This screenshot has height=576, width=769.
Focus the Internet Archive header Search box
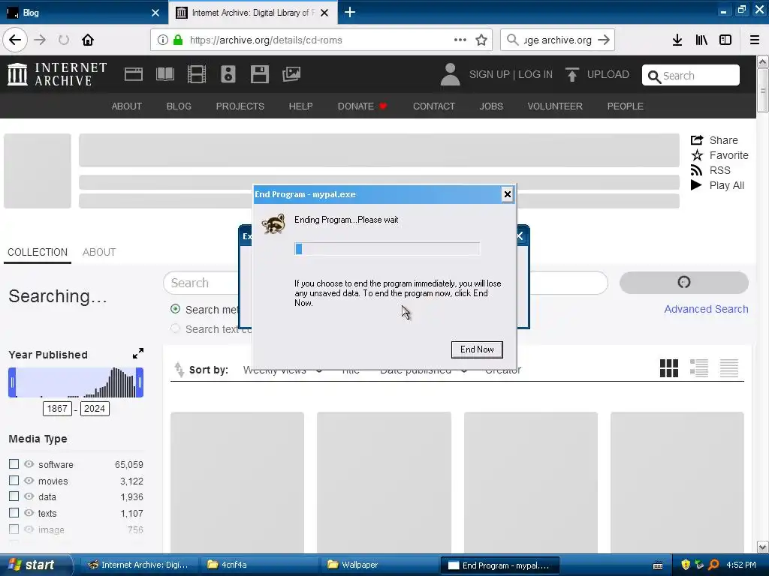(x=691, y=76)
